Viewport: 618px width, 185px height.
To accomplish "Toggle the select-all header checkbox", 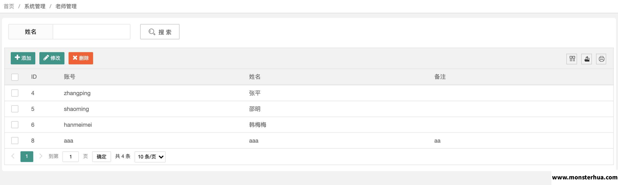I will pyautogui.click(x=15, y=77).
